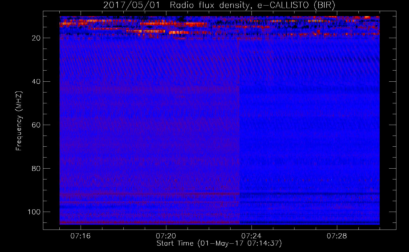
Task: Click the plot title "2017/05/01 Radio flux density, e-CALLISTO (BIR)"
Action: [219, 5]
